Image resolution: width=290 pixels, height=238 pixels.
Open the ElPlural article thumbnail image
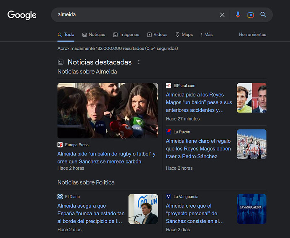point(252,98)
